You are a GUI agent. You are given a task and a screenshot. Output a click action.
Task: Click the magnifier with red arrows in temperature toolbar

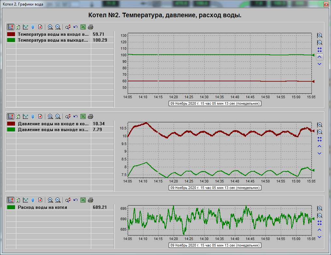point(68,27)
